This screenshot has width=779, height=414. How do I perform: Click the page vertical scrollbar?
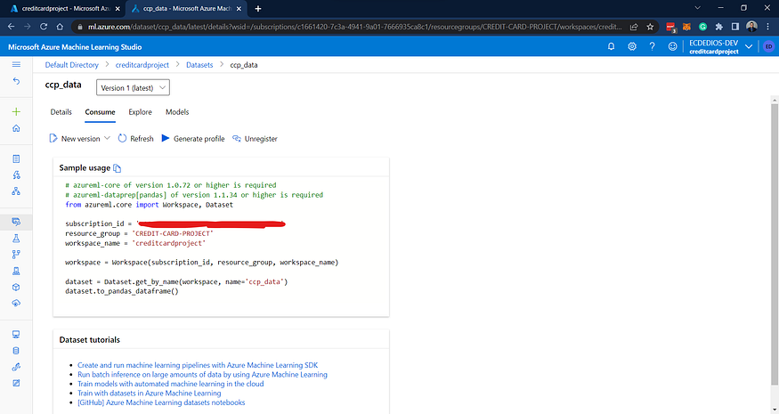[775, 244]
